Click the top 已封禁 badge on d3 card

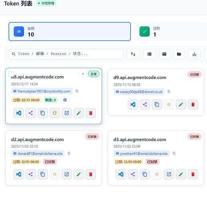[x=195, y=136]
